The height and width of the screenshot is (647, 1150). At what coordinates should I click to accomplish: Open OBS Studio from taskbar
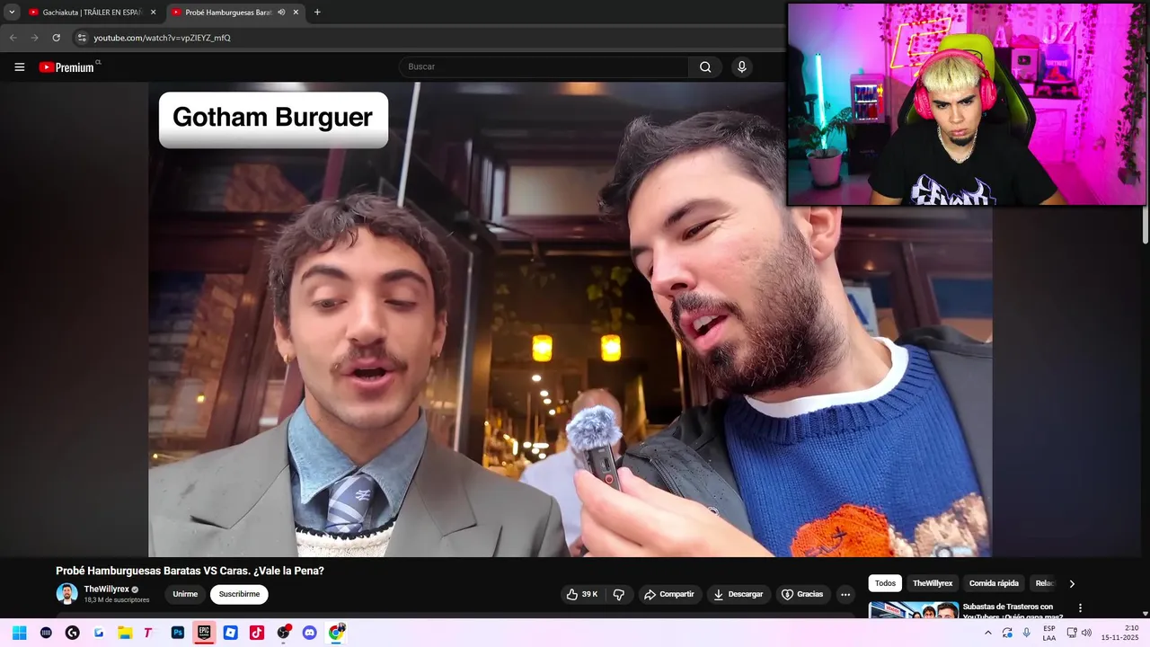point(283,633)
